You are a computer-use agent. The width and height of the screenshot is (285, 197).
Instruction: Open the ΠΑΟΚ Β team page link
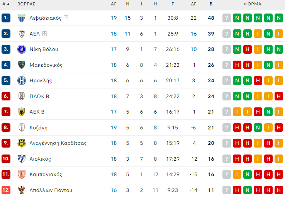39,96
